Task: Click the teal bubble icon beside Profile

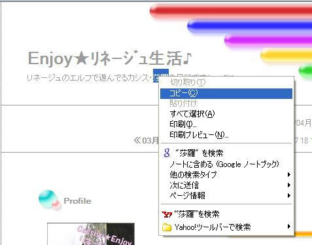Action: point(50,200)
